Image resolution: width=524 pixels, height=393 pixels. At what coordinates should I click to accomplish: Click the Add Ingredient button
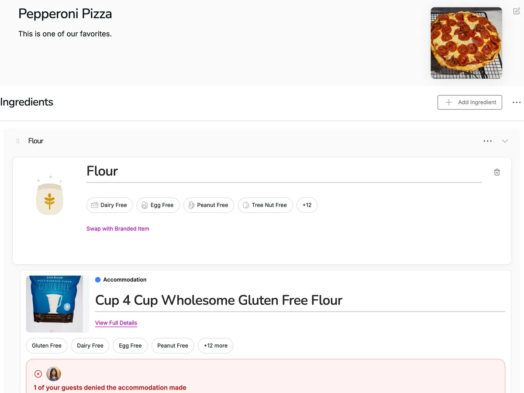tap(470, 102)
